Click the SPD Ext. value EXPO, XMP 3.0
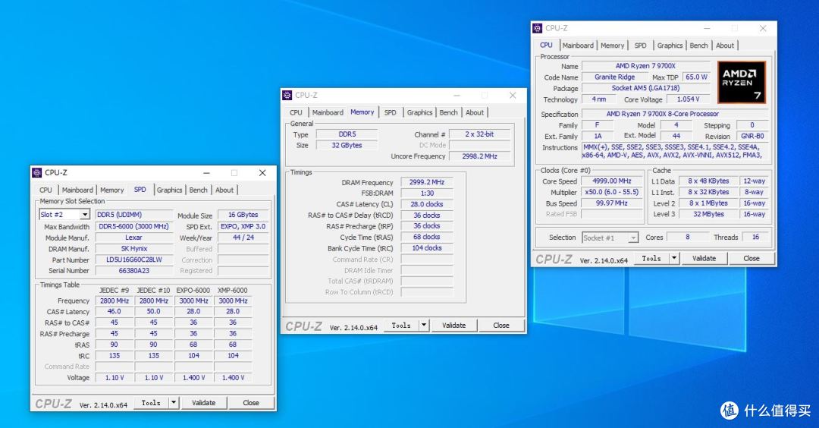The image size is (819, 428). tap(243, 226)
